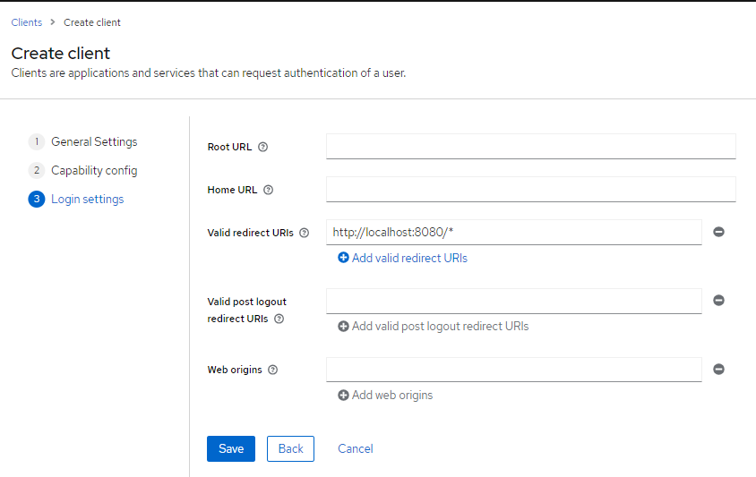The image size is (756, 477).
Task: Save the new client
Action: click(231, 448)
